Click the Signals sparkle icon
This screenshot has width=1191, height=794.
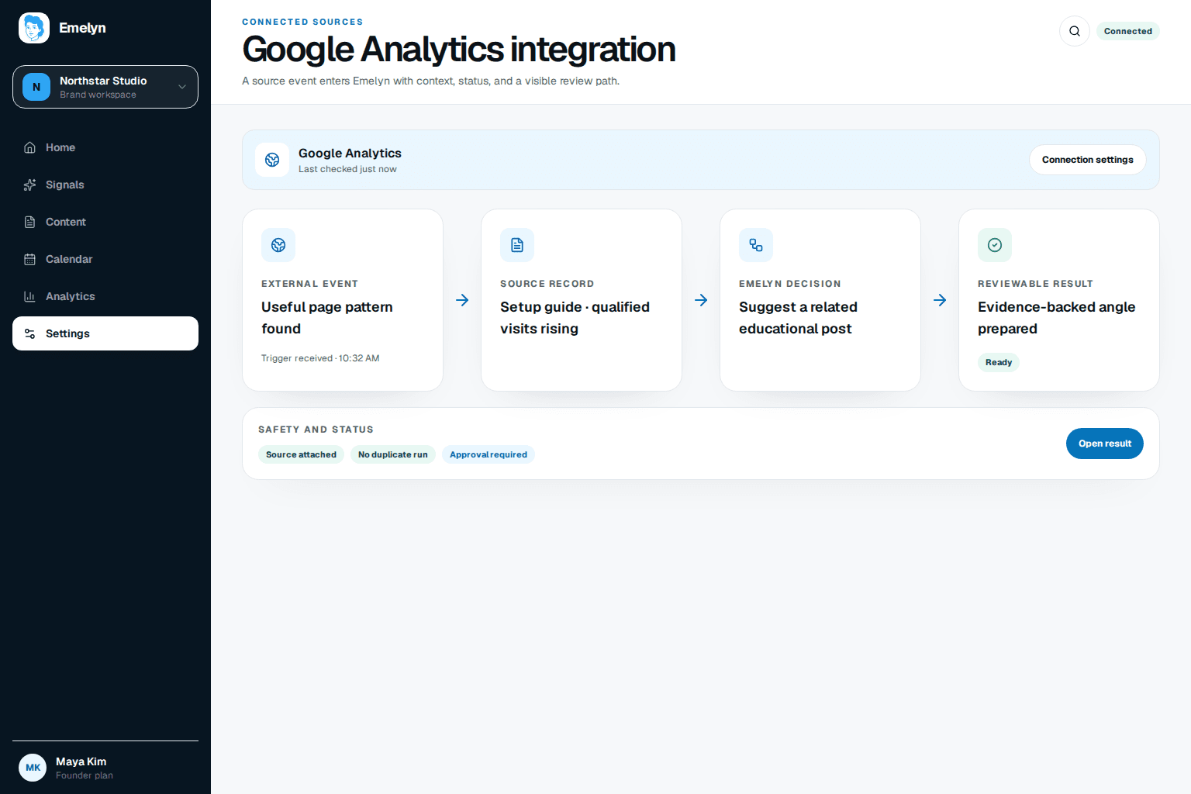(x=30, y=185)
